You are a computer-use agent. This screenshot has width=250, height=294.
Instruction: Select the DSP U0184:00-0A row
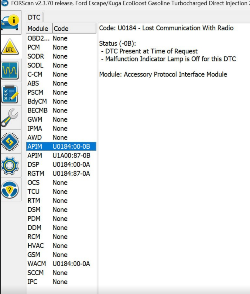pos(61,164)
